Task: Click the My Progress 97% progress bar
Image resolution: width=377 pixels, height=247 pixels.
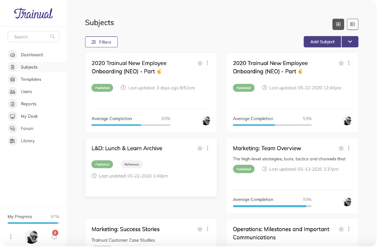Action: (33, 223)
